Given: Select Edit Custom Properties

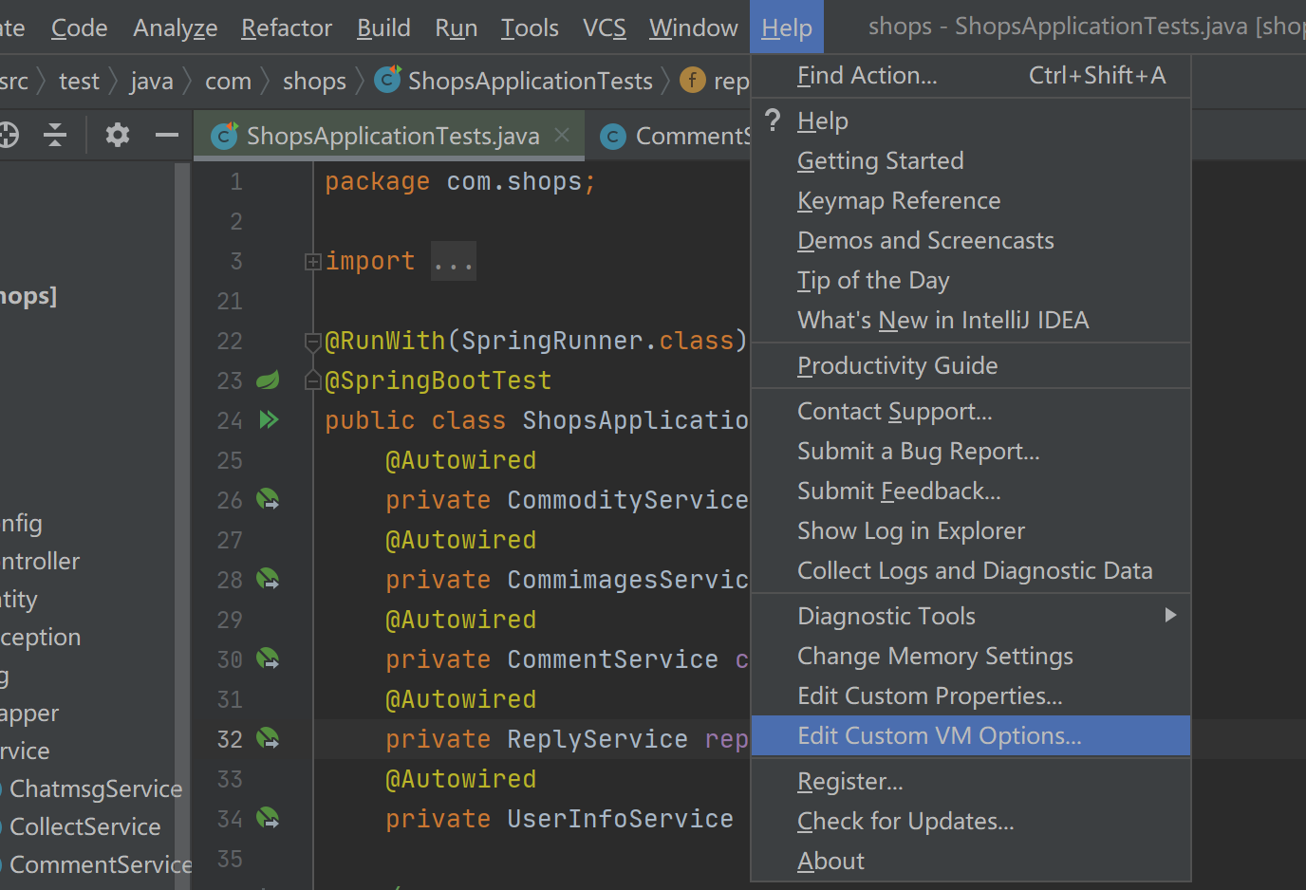Looking at the screenshot, I should pos(971,695).
